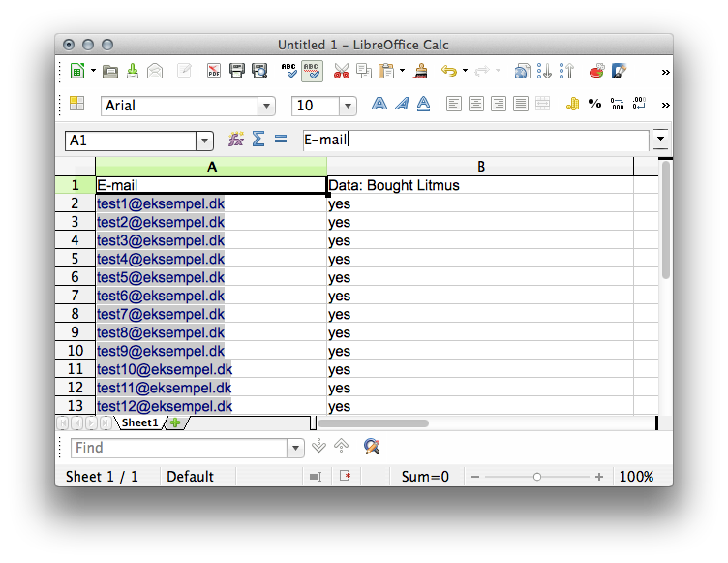Screen dimensions: 728x563
Task: Cut selection with scissors icon
Action: pos(341,71)
